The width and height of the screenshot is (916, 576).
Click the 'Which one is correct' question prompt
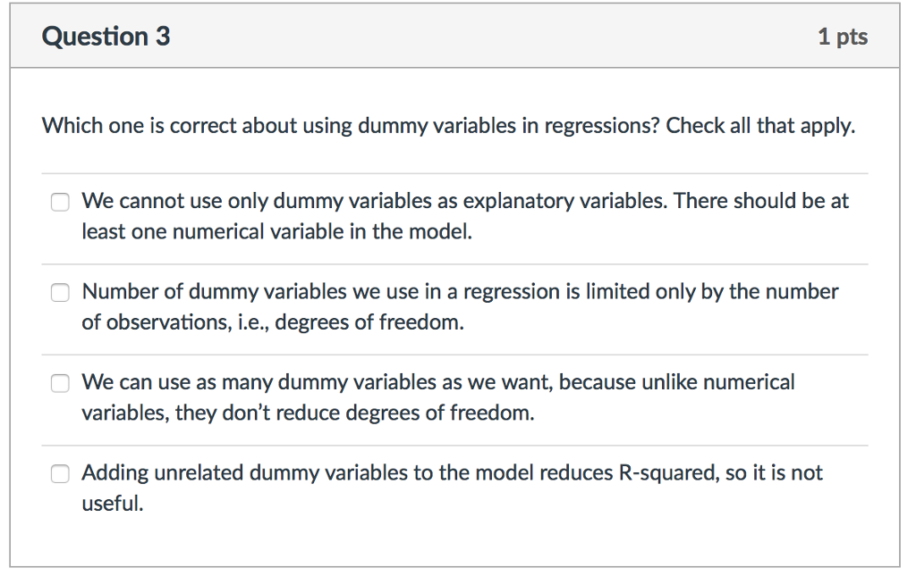[351, 126]
